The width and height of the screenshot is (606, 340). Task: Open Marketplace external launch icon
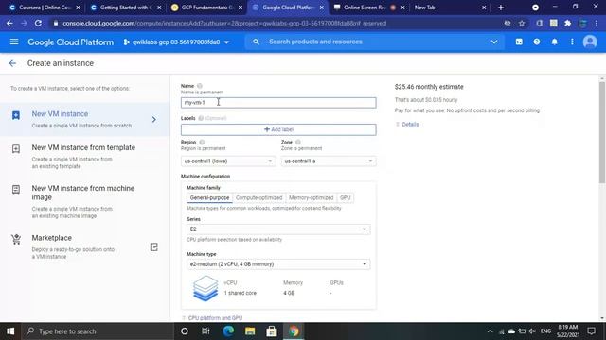point(153,247)
